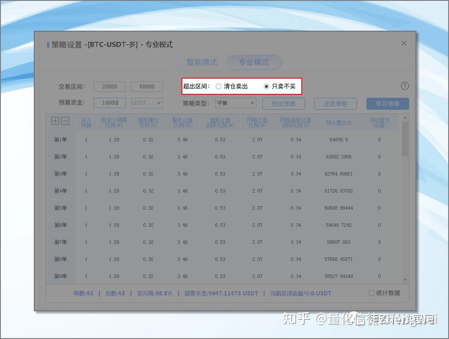This screenshot has width=449, height=339.
Task: Select the 第7单 row header
Action: point(60,242)
